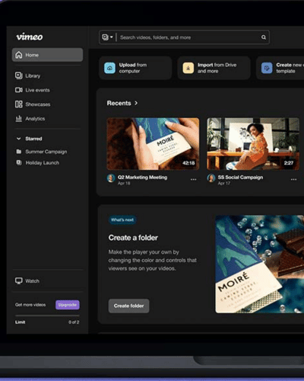Open the SS Social Campaign thumbnail

point(253,144)
